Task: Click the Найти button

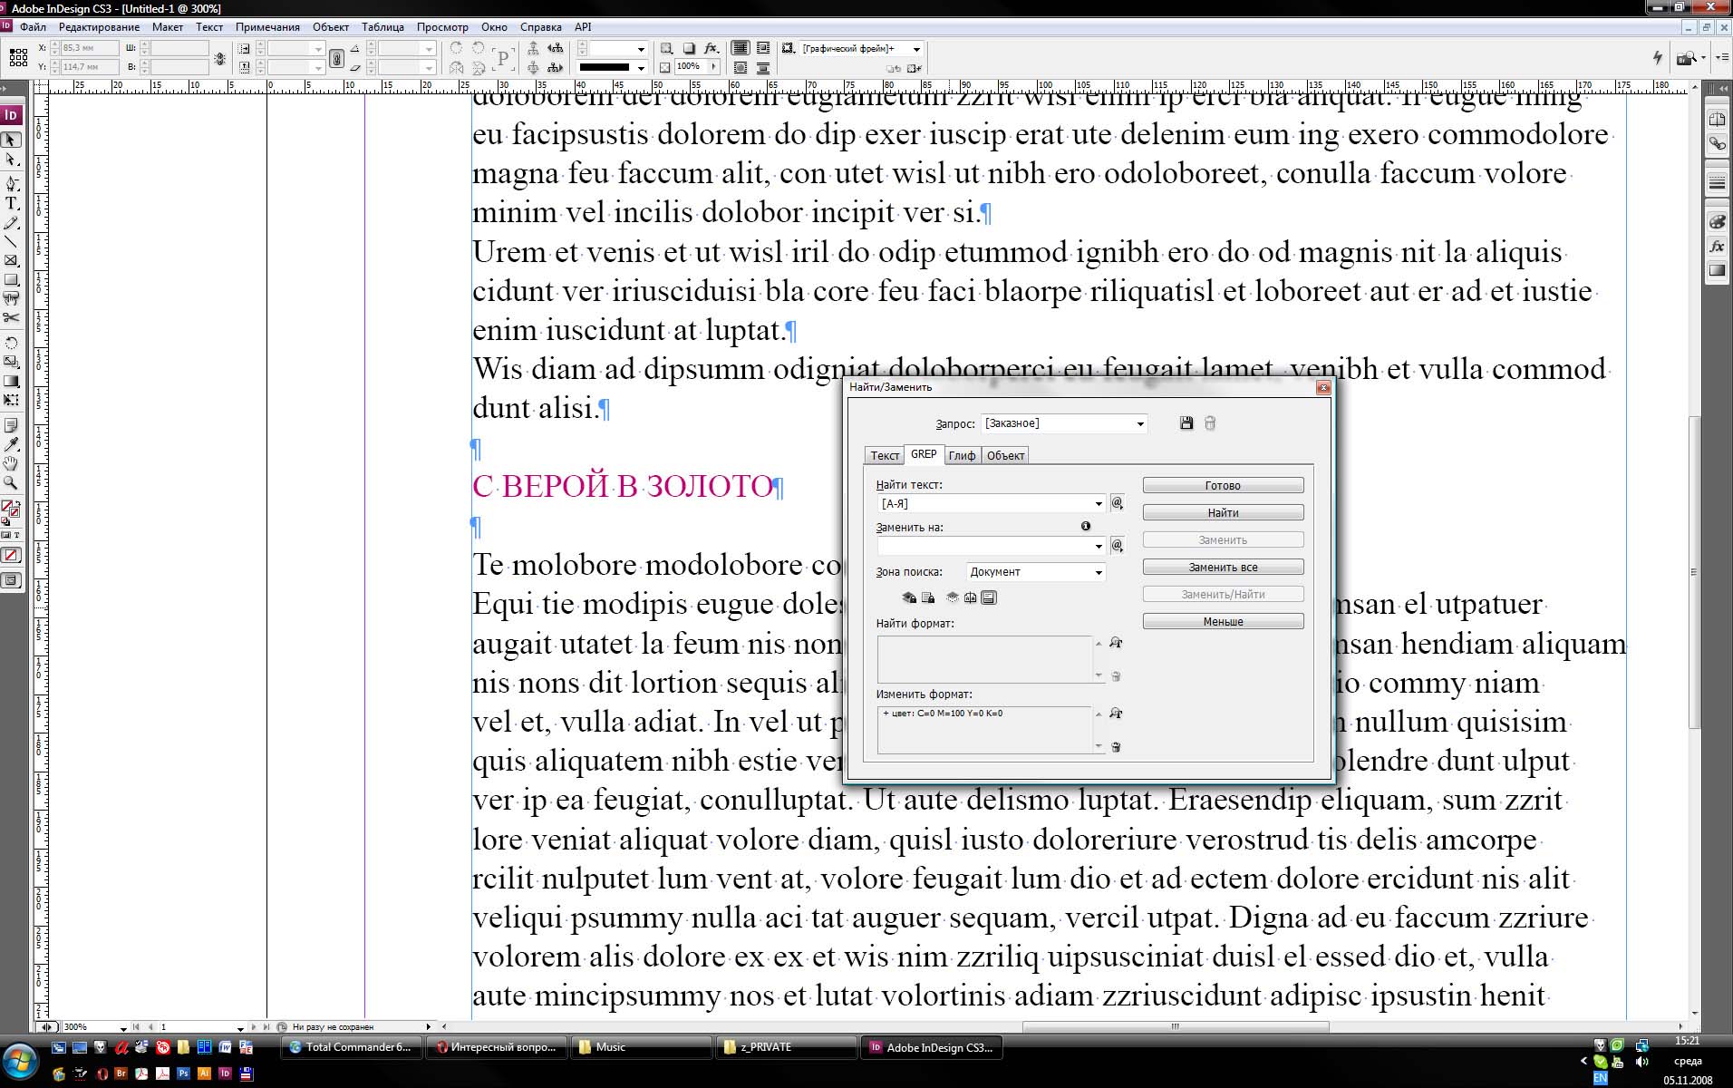Action: click(1223, 513)
